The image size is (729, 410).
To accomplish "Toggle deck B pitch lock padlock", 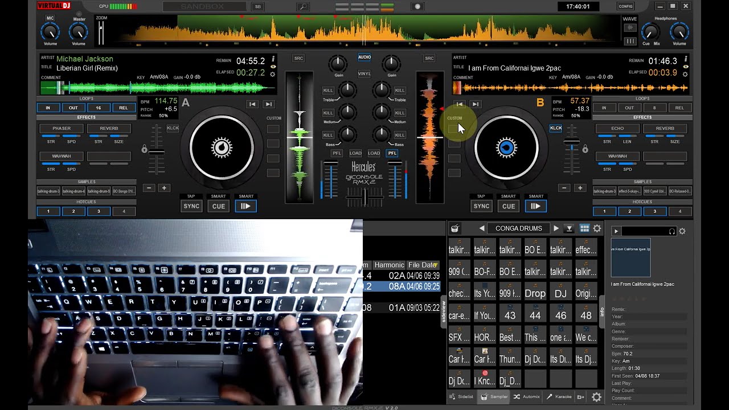I will (x=585, y=149).
